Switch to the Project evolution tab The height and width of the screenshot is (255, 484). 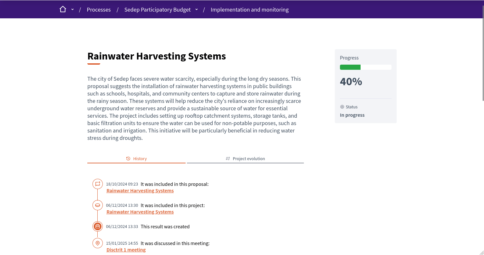pos(245,159)
